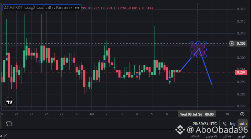The image size is (251, 139).
Task: Select the 0.294 current price label
Action: (241, 72)
